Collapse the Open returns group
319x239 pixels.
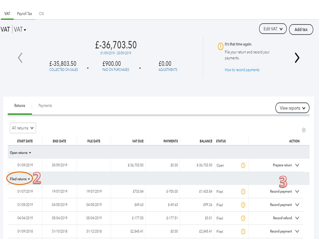(x=20, y=153)
